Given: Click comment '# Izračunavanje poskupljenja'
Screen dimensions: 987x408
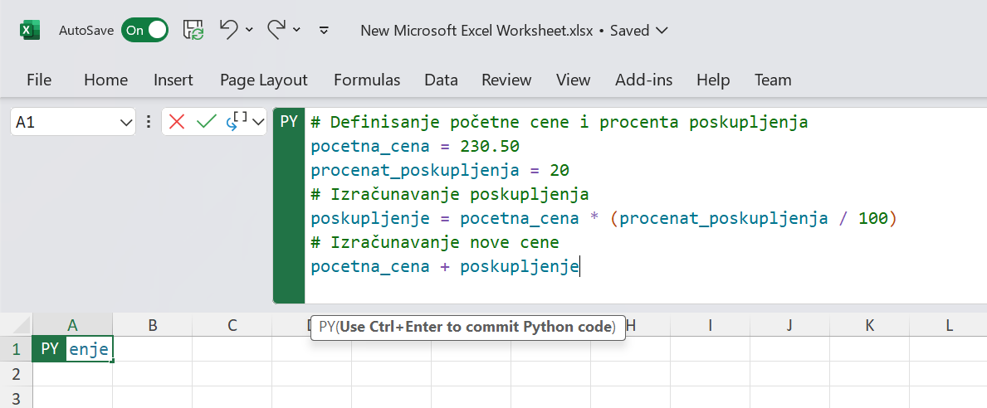Looking at the screenshot, I should pyautogui.click(x=449, y=194).
